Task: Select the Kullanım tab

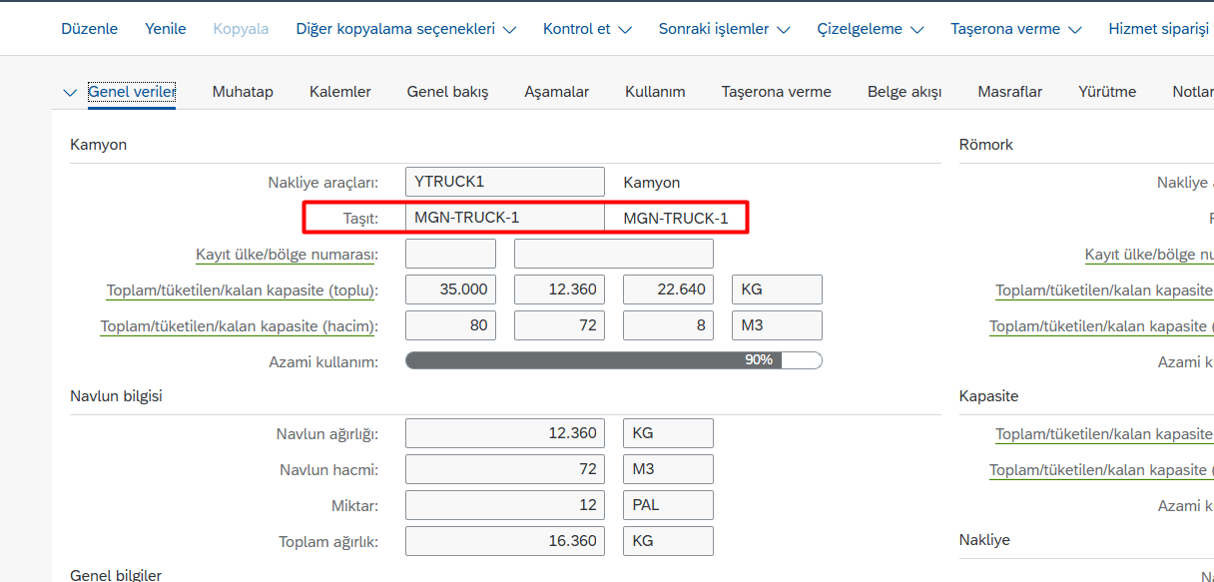Action: coord(655,92)
